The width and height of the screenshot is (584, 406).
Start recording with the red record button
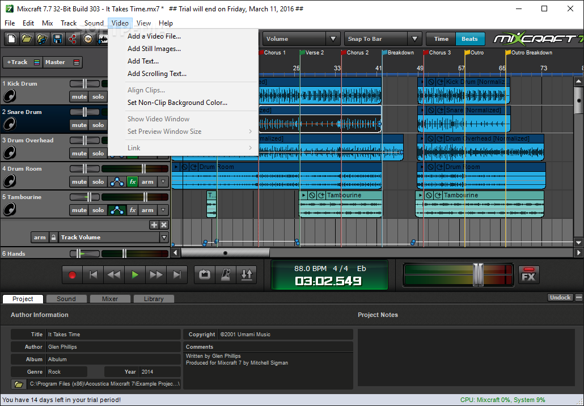[72, 275]
